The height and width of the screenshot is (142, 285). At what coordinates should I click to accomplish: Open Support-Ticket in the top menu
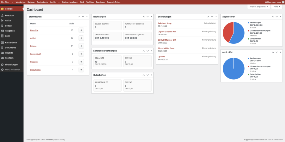tap(114, 2)
